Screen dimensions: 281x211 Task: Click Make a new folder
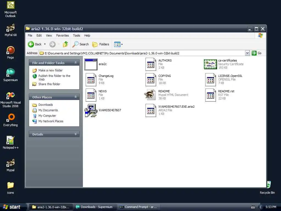pos(50,70)
